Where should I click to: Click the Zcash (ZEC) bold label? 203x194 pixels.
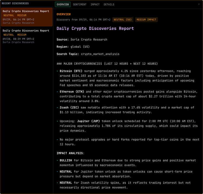click(x=69, y=107)
